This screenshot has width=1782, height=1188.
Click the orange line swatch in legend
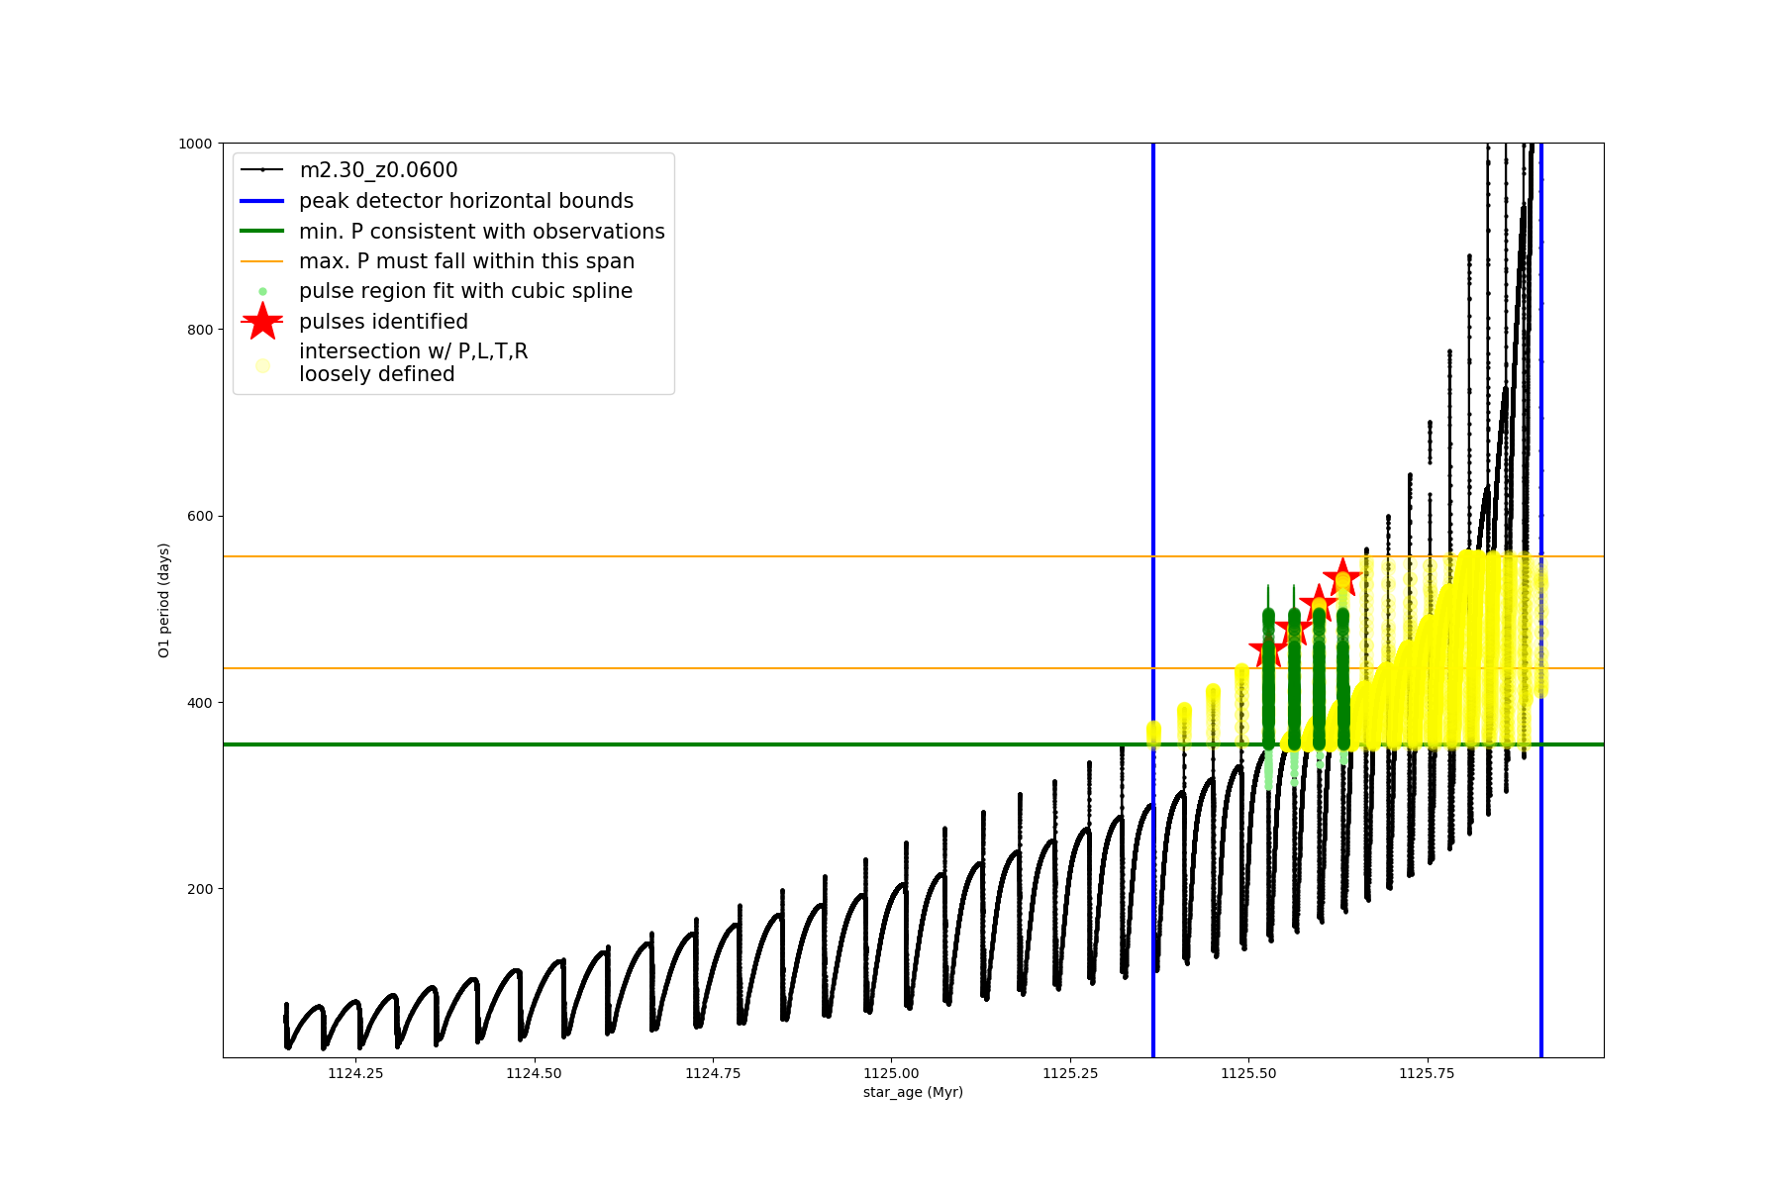(x=262, y=261)
